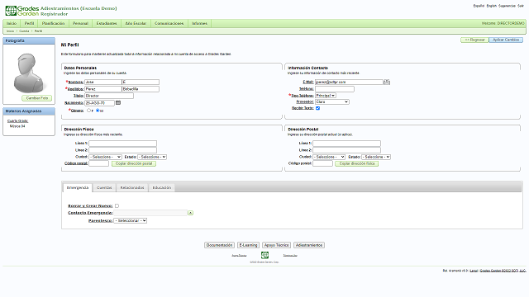Click Línea 2 field in Dirección Física
Image resolution: width=529 pixels, height=297 pixels.
(122, 150)
